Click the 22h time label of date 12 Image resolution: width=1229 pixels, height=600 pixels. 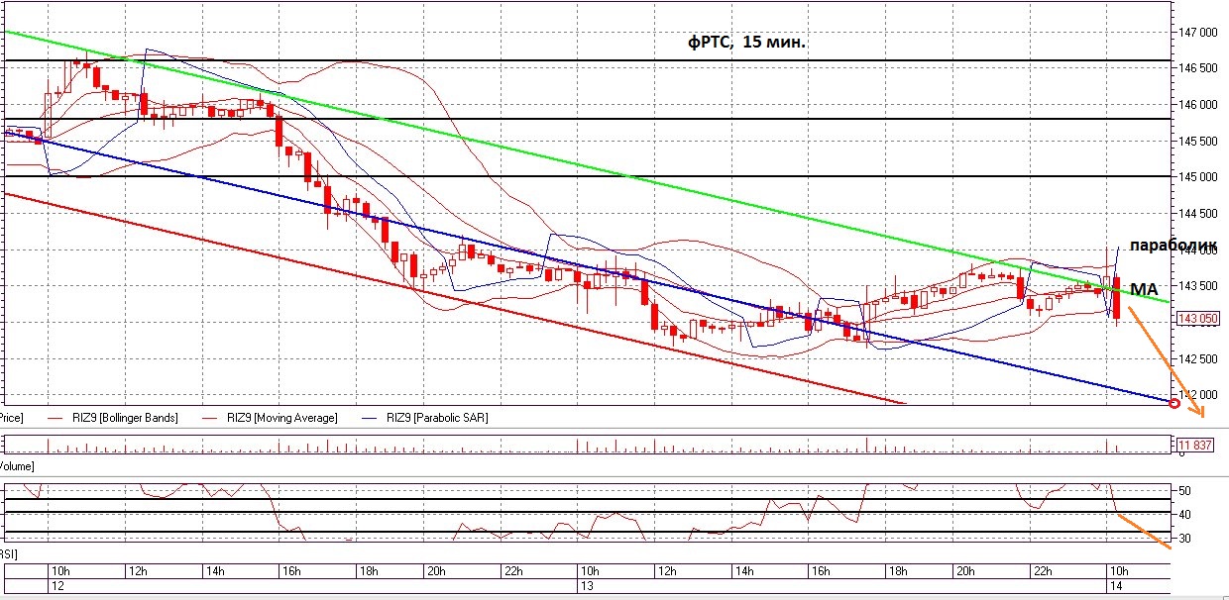pyautogui.click(x=512, y=571)
